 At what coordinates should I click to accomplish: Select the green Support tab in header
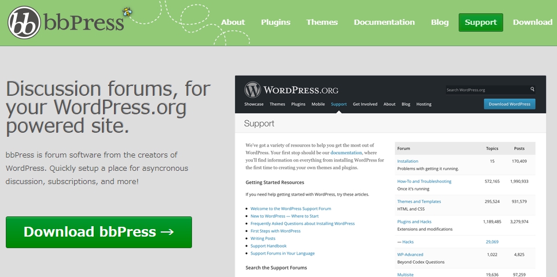pos(481,23)
